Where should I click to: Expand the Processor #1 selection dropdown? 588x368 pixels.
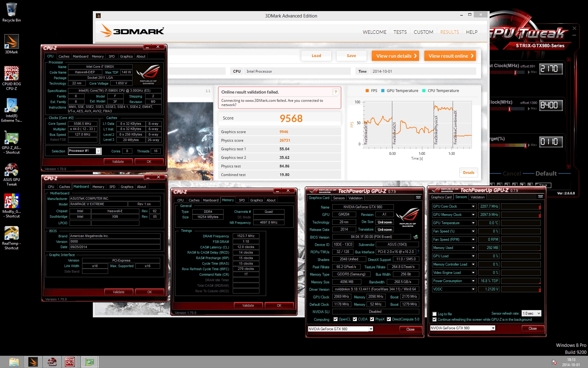coord(98,151)
